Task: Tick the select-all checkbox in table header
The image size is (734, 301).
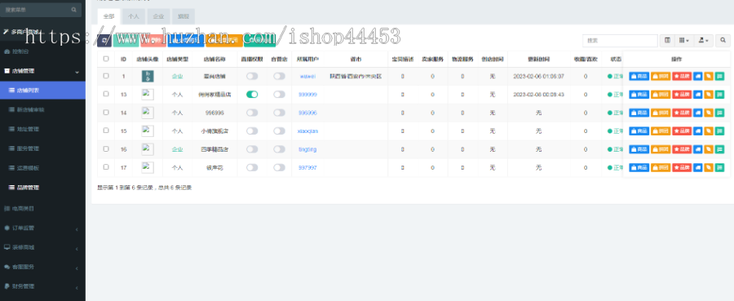Action: (106, 59)
